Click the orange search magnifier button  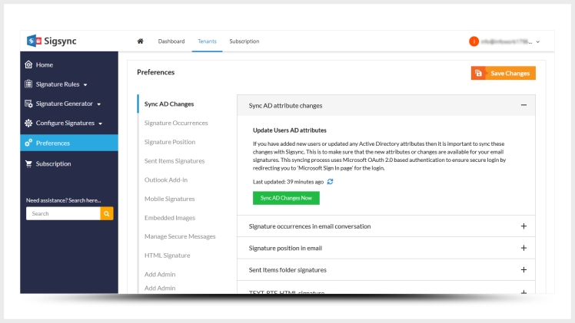point(107,213)
